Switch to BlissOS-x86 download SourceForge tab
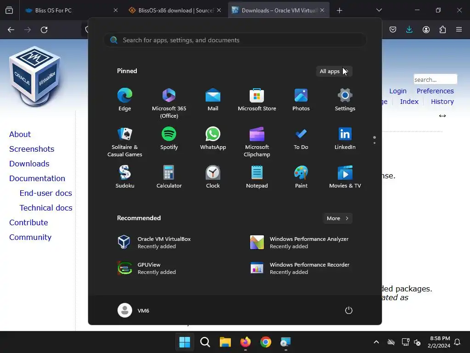The image size is (470, 353). tap(175, 10)
